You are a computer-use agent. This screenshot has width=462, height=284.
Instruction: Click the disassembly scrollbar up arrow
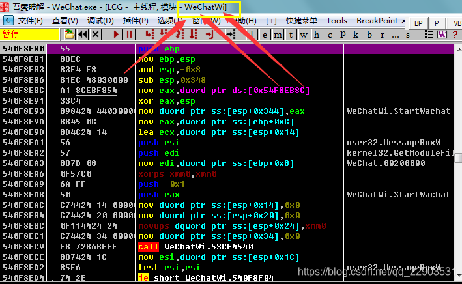(x=458, y=49)
